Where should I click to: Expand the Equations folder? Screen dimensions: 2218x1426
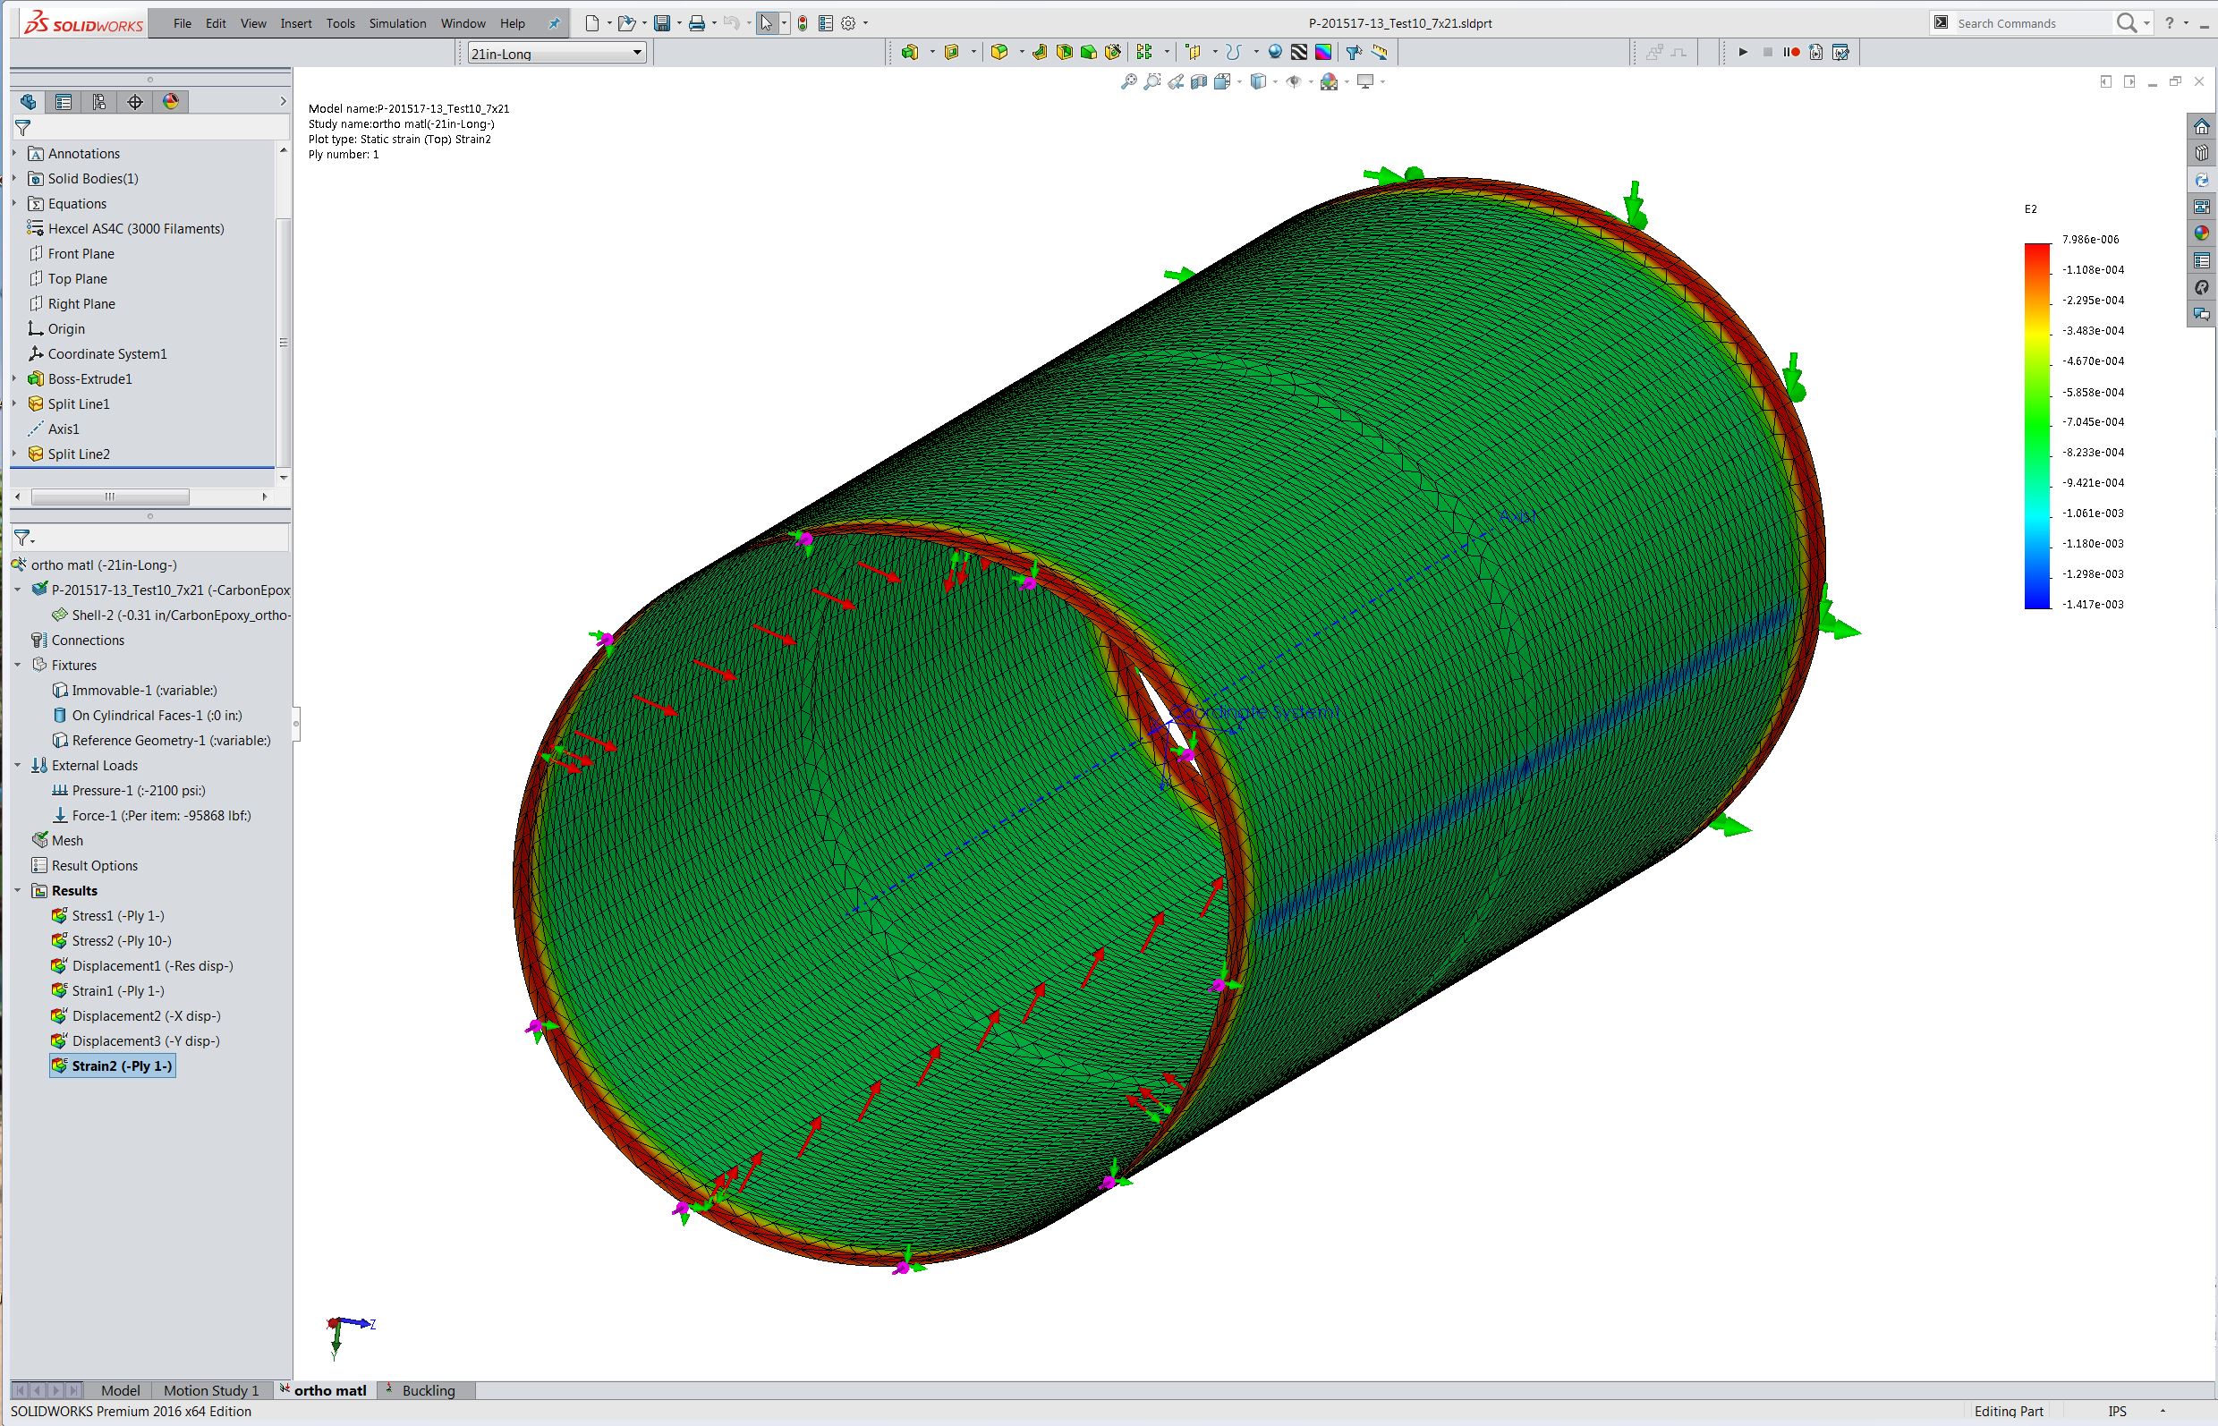click(x=15, y=203)
